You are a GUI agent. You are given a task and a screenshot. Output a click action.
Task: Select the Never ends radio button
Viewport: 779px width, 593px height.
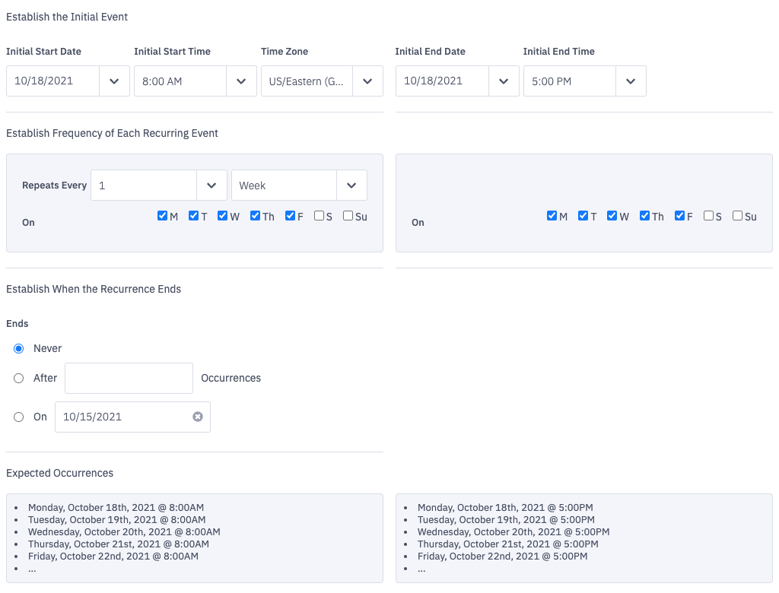(x=19, y=348)
